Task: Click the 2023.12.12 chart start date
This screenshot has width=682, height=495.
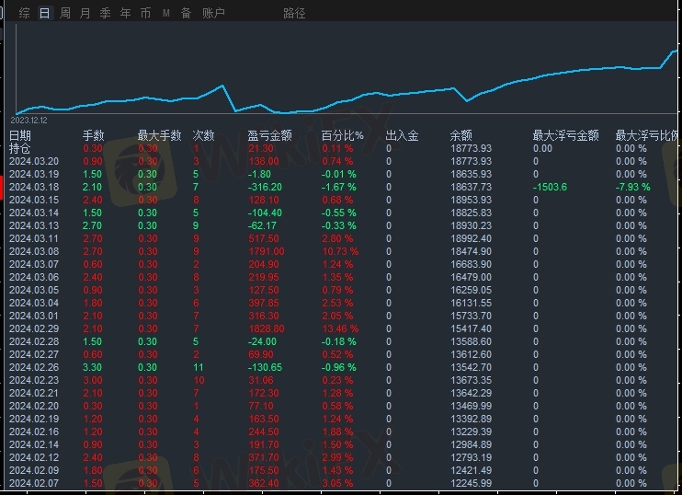Action: (28, 120)
